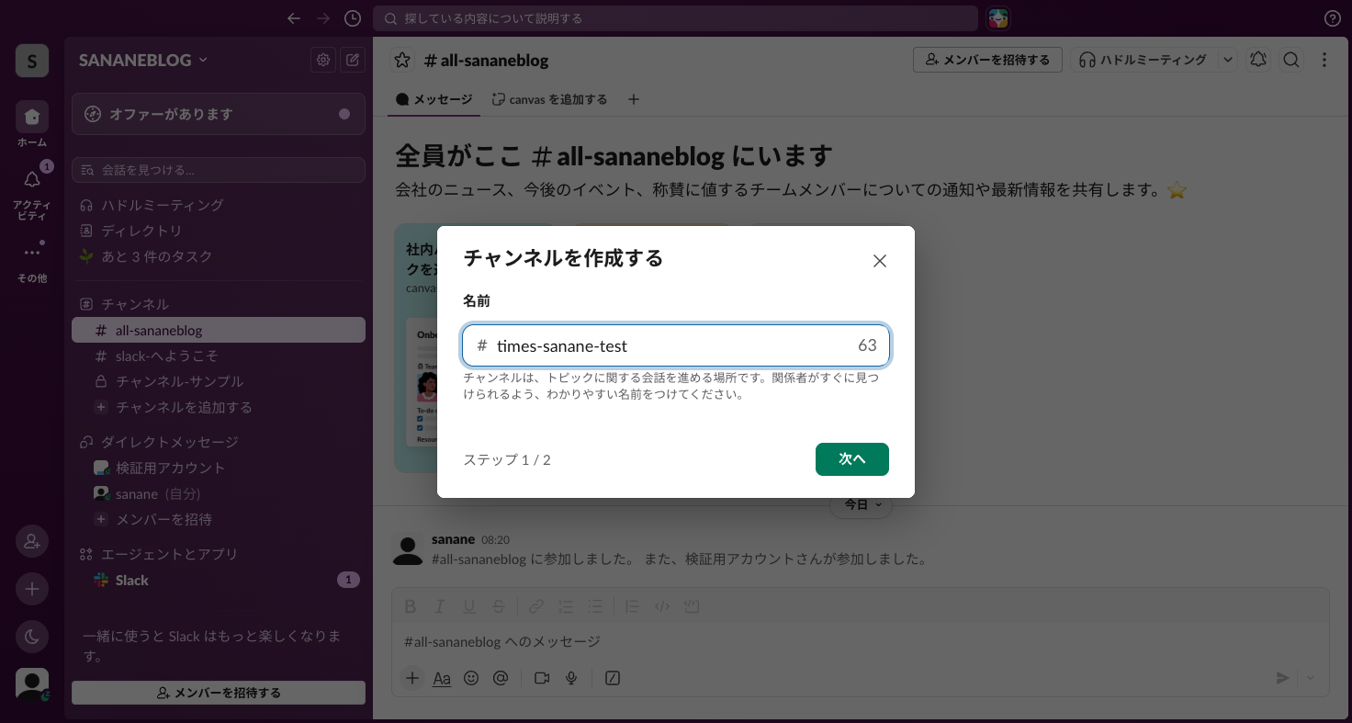Click the add-person icon in left rail

[x=32, y=541]
